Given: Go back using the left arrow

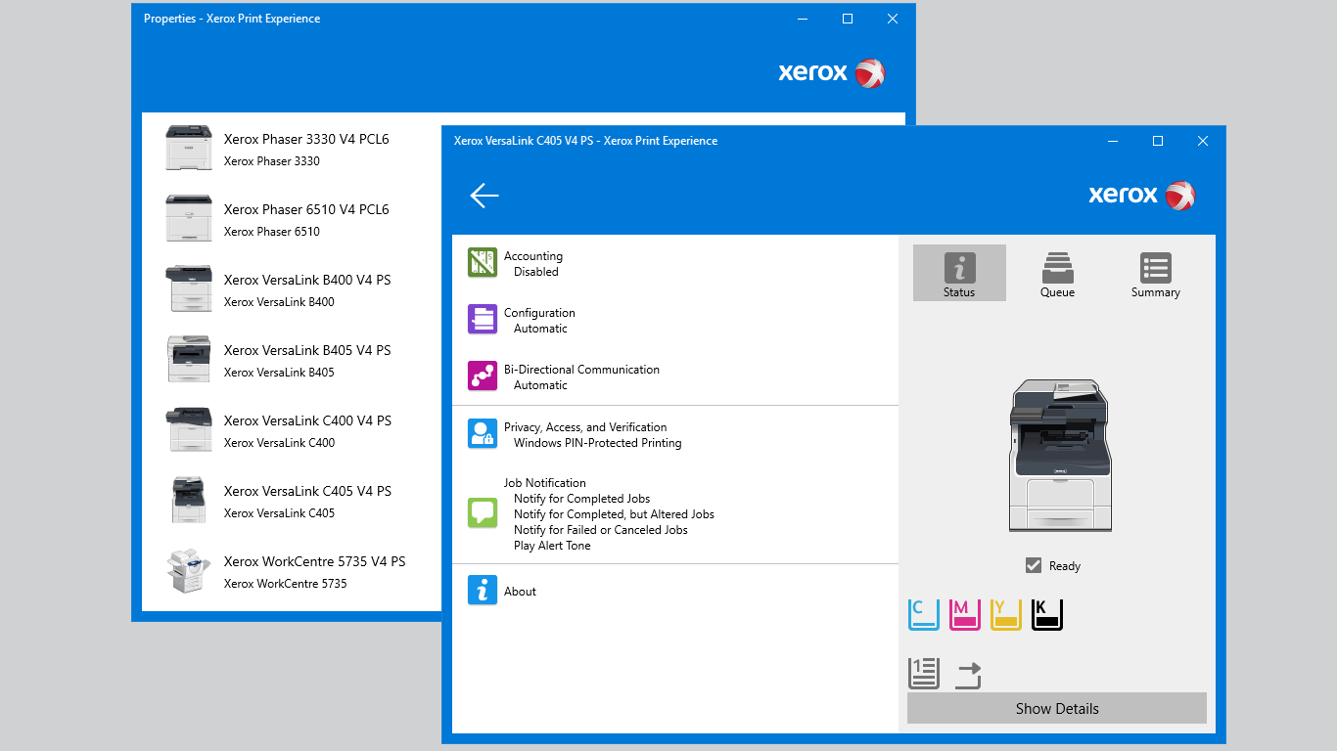Looking at the screenshot, I should pyautogui.click(x=484, y=196).
